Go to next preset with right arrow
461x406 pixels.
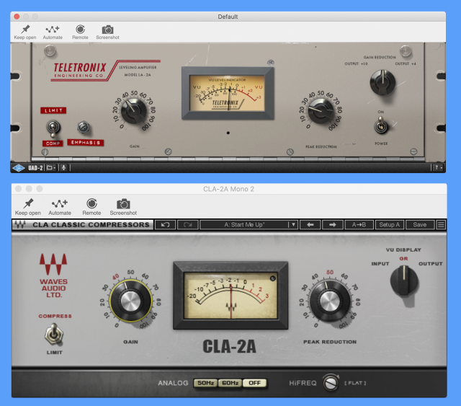coord(333,225)
